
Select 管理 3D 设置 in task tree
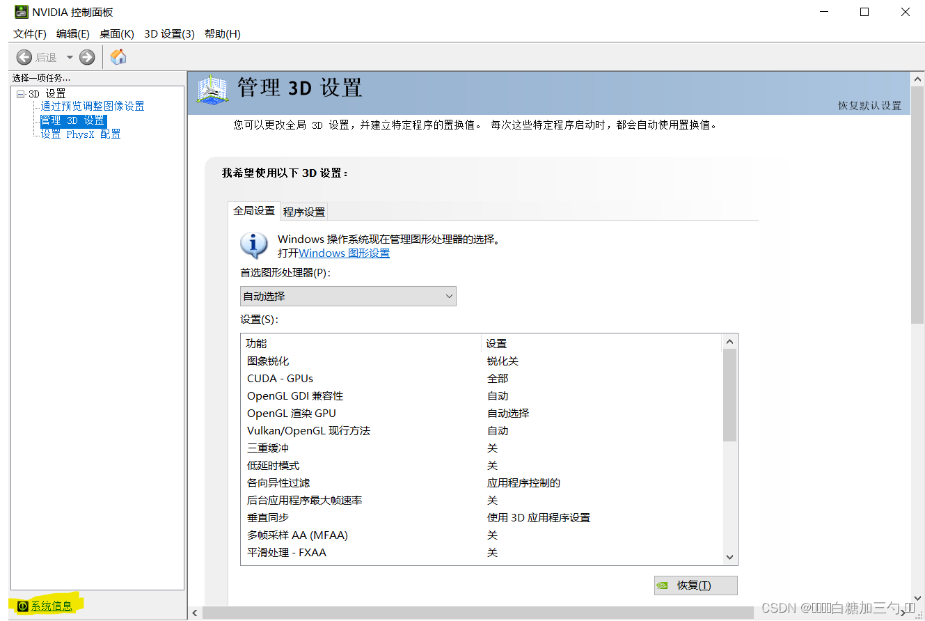pyautogui.click(x=73, y=120)
